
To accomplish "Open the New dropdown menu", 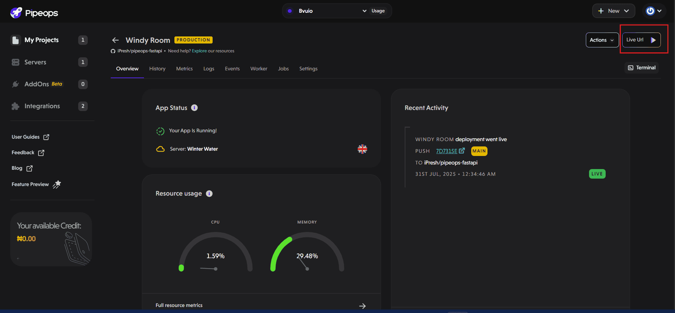I will 613,11.
